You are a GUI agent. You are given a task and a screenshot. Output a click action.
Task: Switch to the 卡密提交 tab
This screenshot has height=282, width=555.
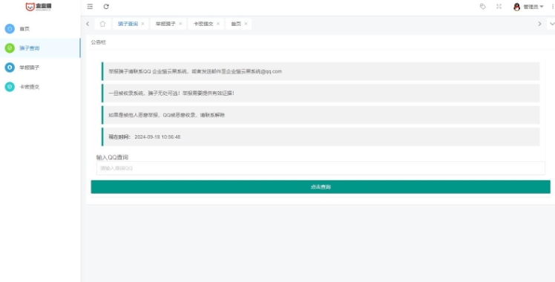pos(203,24)
